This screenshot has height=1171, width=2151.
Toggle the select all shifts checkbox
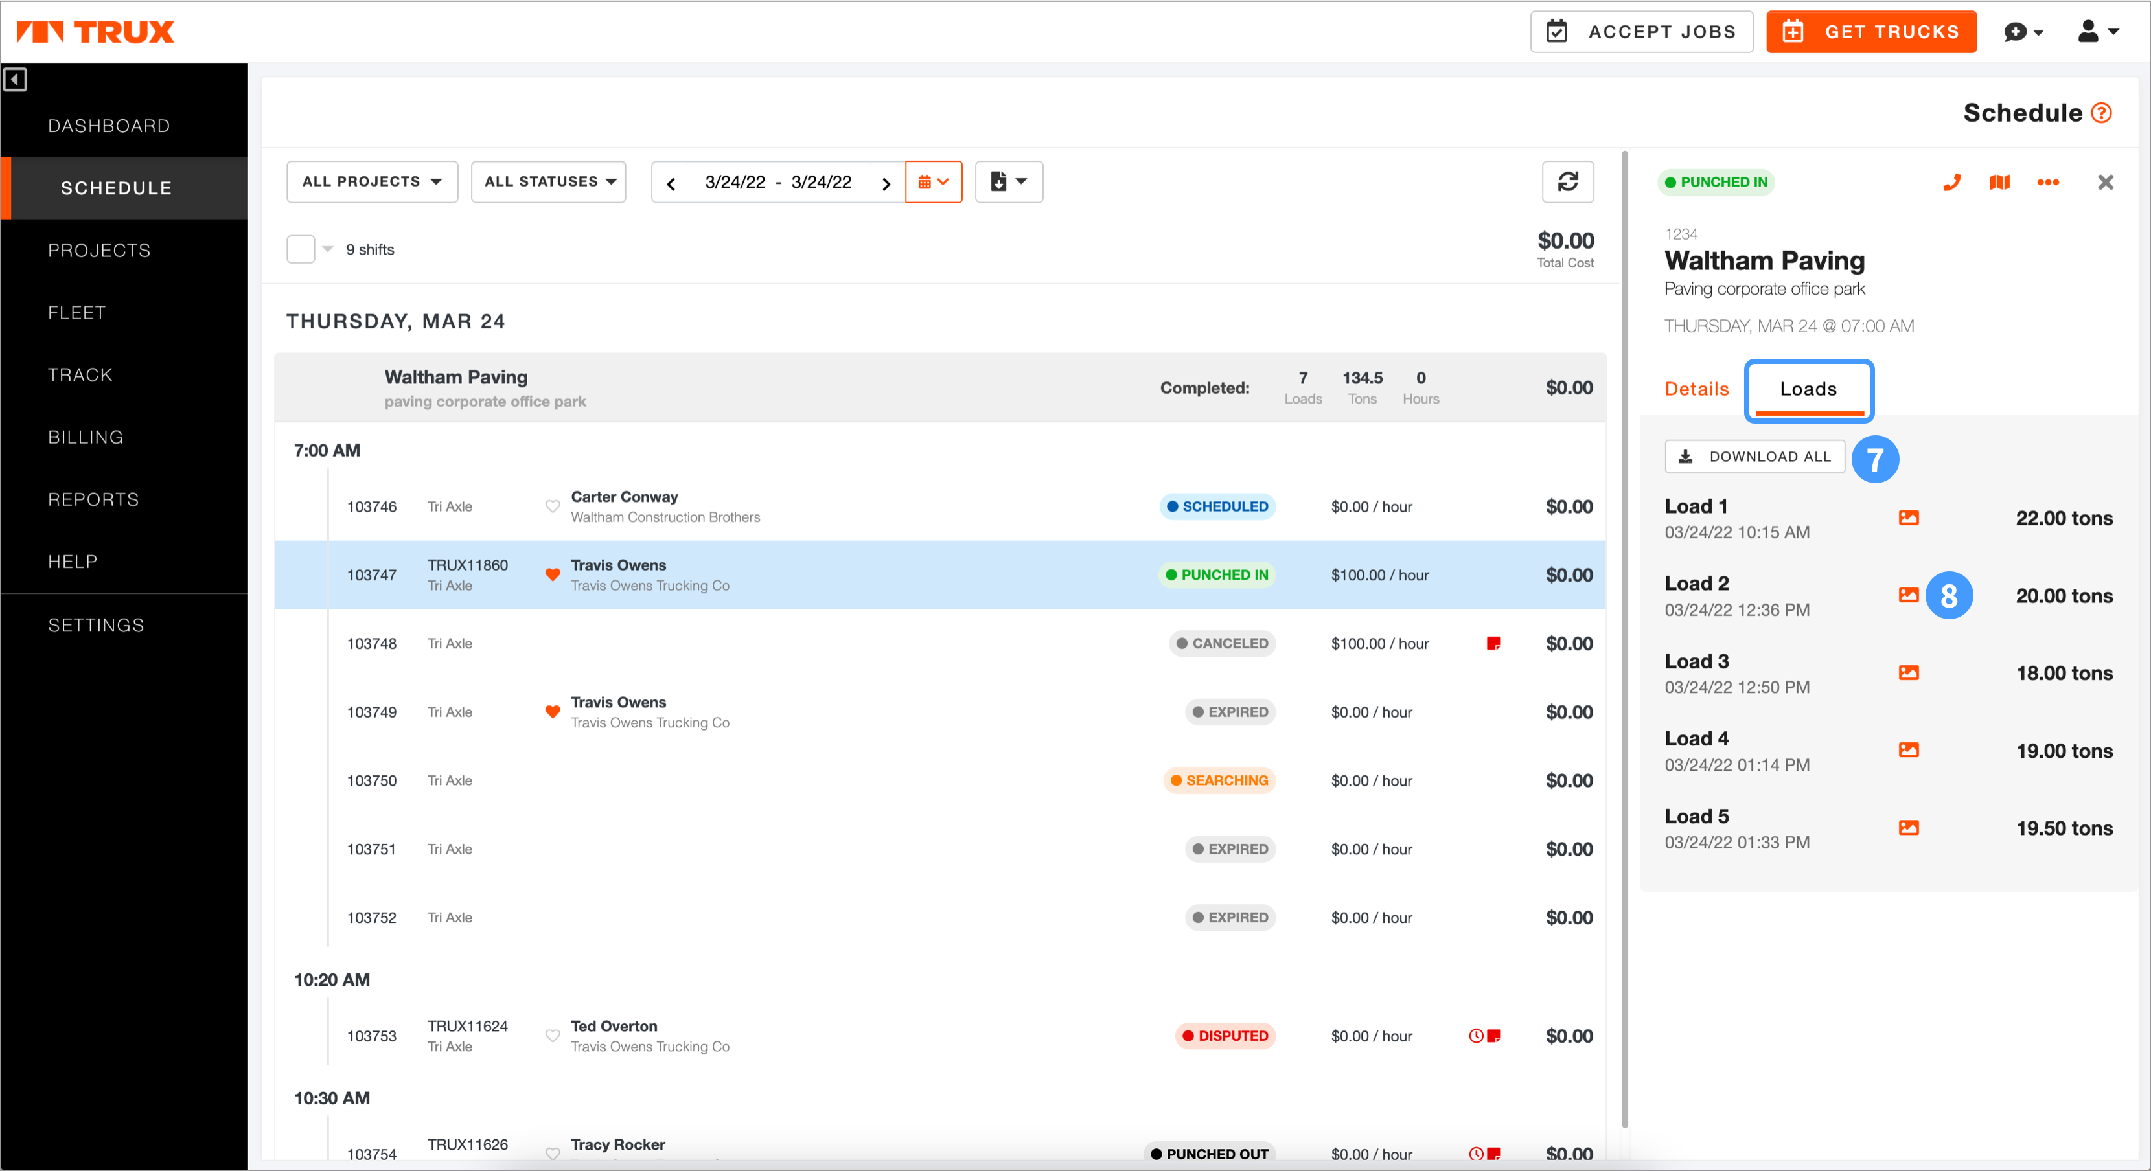(301, 249)
